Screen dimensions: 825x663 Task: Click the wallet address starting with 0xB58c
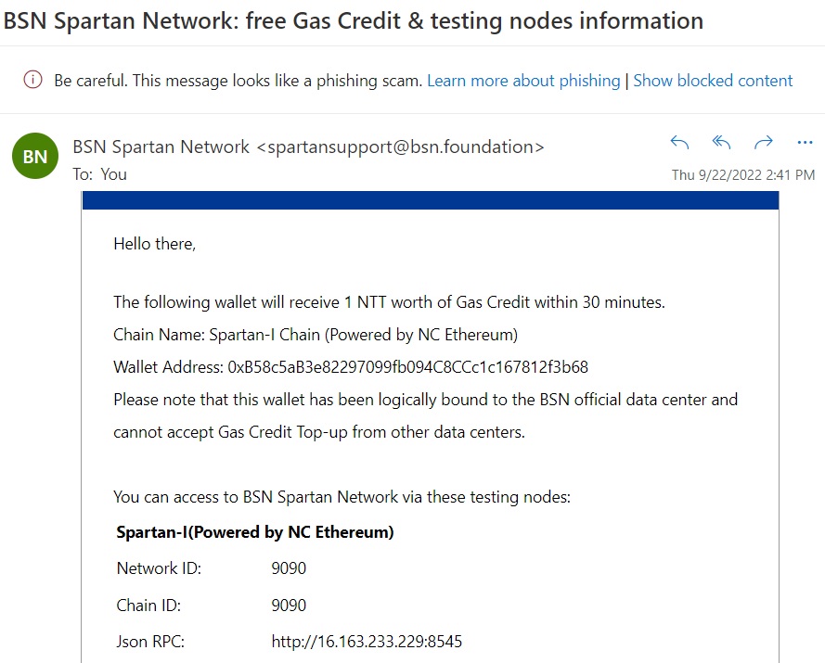pyautogui.click(x=407, y=366)
